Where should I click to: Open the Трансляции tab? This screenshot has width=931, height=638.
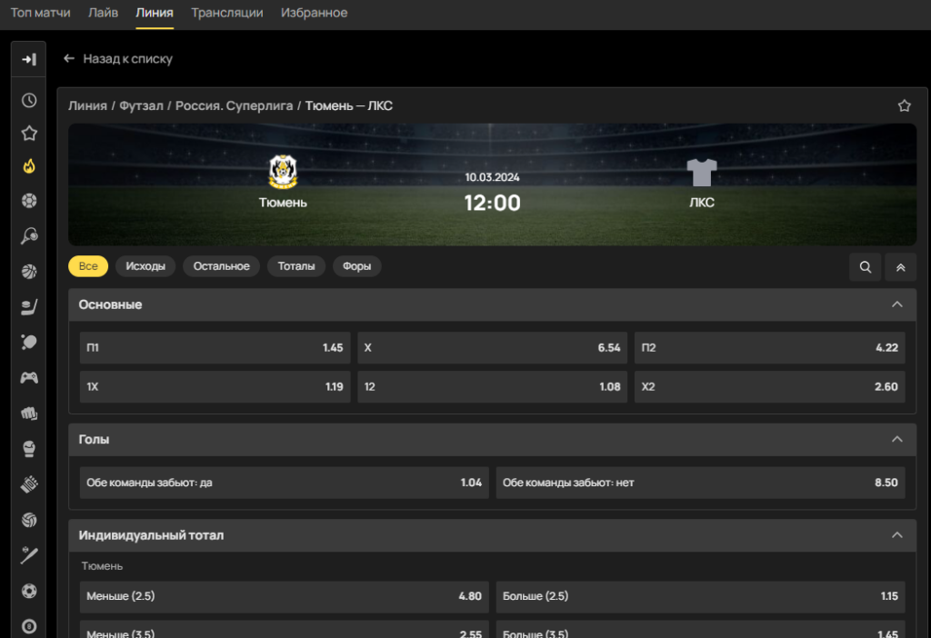[226, 13]
